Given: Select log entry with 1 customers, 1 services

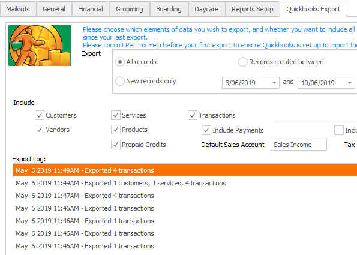Looking at the screenshot, I should 185,183.
